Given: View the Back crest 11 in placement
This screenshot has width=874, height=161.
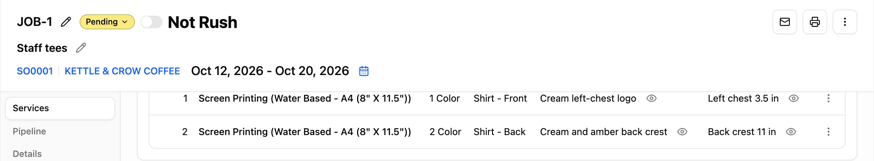Looking at the screenshot, I should [x=791, y=132].
